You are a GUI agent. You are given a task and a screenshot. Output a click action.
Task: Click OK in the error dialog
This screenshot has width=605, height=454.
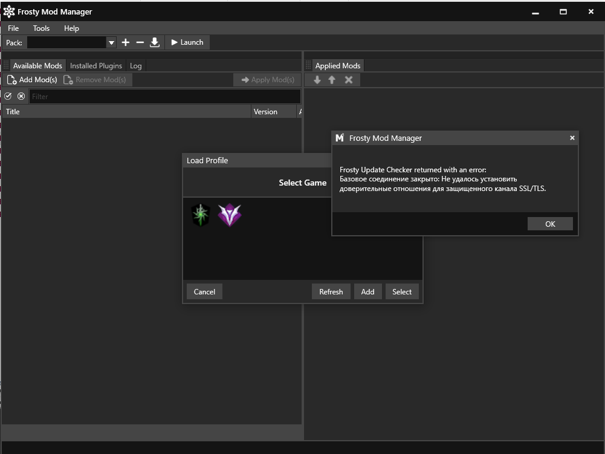pos(550,224)
